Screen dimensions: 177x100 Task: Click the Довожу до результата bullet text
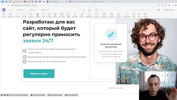(x=57, y=57)
